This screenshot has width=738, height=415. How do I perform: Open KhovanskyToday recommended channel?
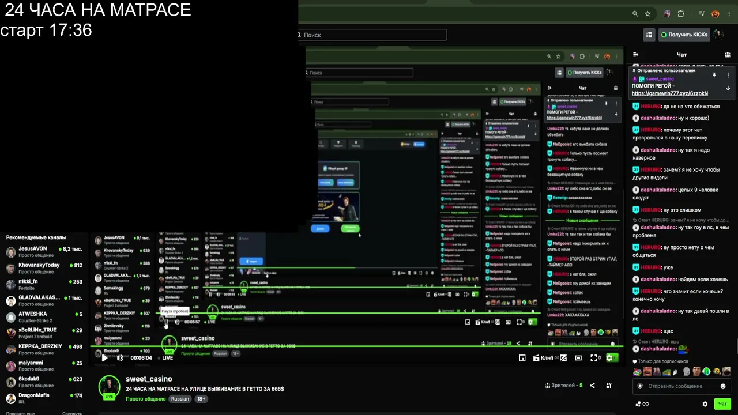[44, 268]
